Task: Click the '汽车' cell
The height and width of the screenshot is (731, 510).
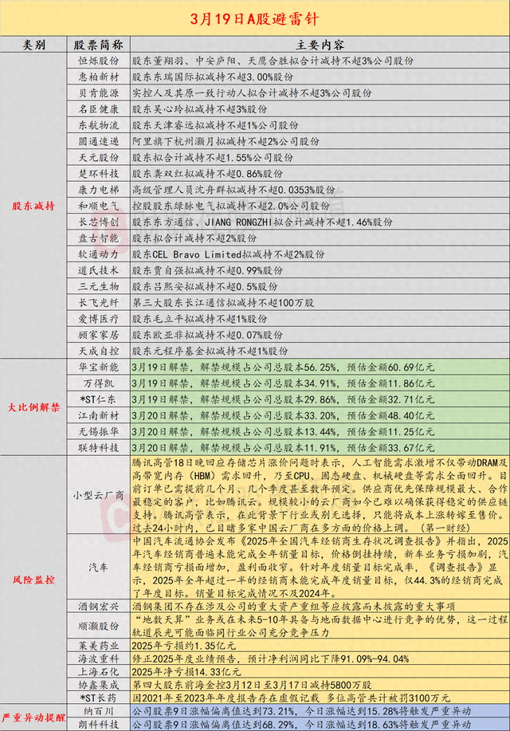Action: tap(98, 567)
